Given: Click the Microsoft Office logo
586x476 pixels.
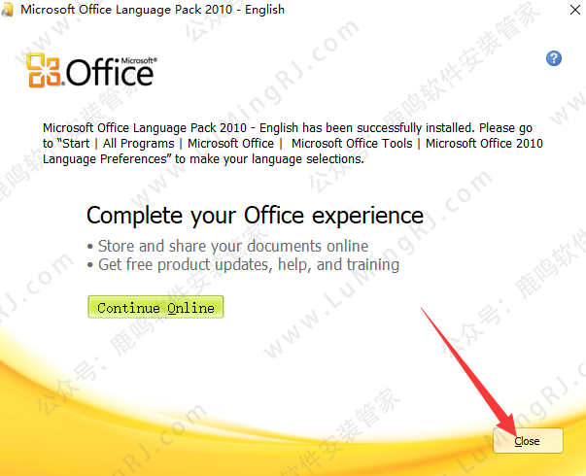Looking at the screenshot, I should 92,70.
